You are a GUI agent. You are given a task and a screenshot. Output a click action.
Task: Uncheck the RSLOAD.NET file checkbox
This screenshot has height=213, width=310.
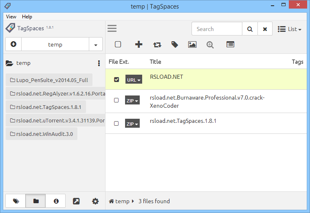pyautogui.click(x=117, y=80)
